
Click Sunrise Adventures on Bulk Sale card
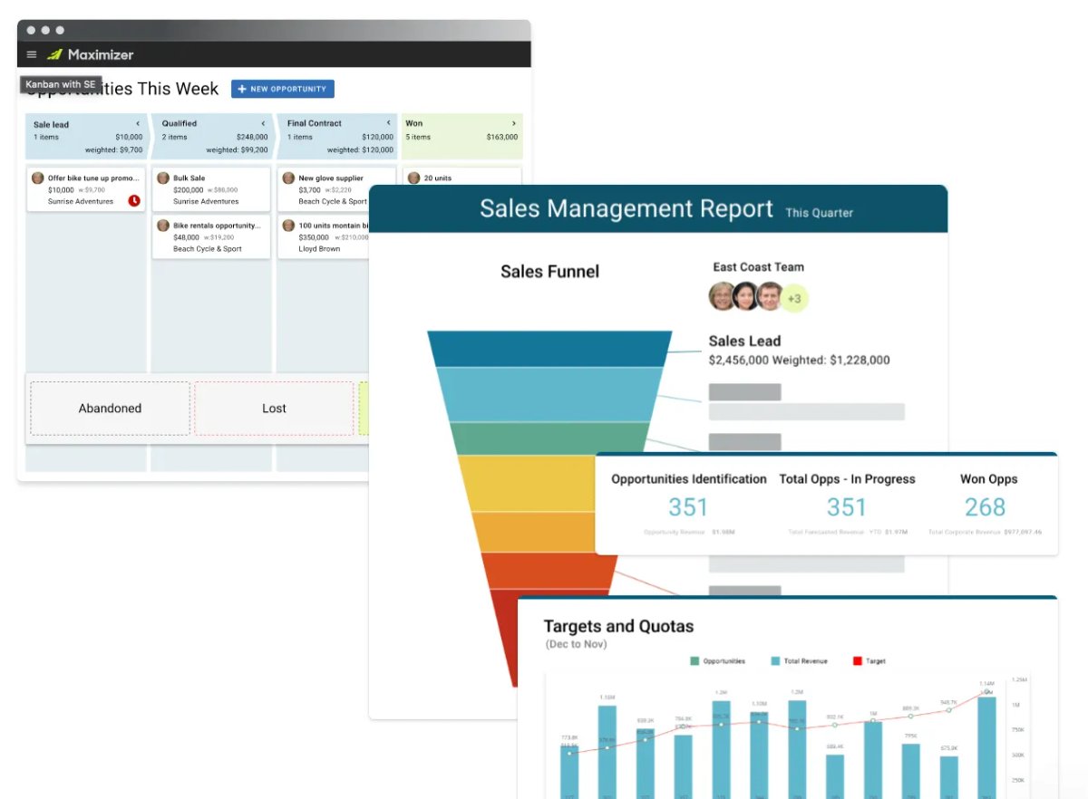(x=207, y=201)
